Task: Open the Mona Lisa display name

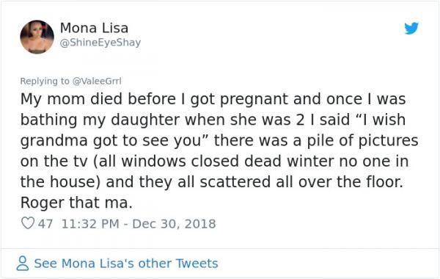Action: pyautogui.click(x=95, y=28)
